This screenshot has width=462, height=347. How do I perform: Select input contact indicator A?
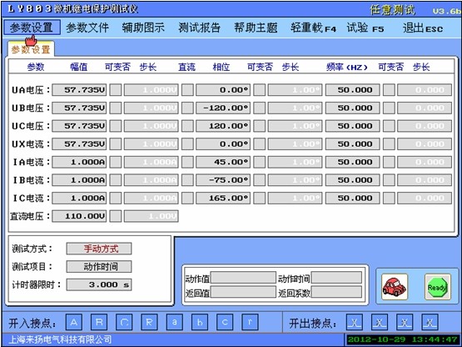[73, 322]
